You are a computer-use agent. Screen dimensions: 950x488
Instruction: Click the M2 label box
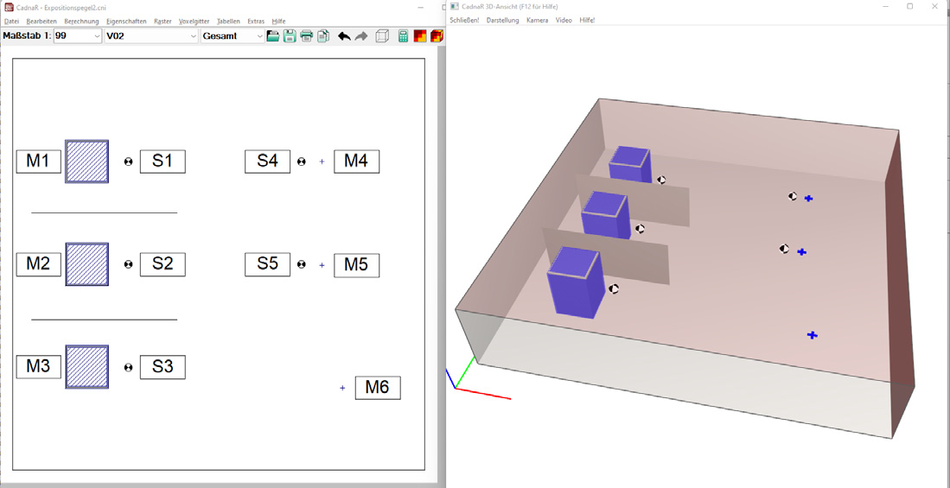(x=39, y=264)
